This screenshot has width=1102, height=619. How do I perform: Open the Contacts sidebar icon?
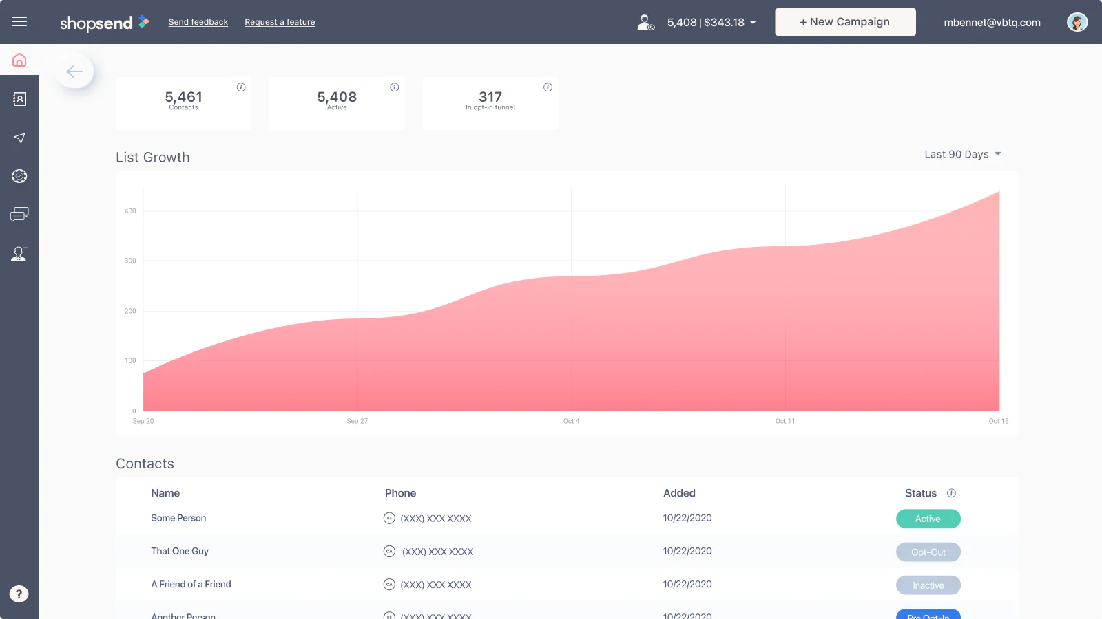click(x=19, y=99)
